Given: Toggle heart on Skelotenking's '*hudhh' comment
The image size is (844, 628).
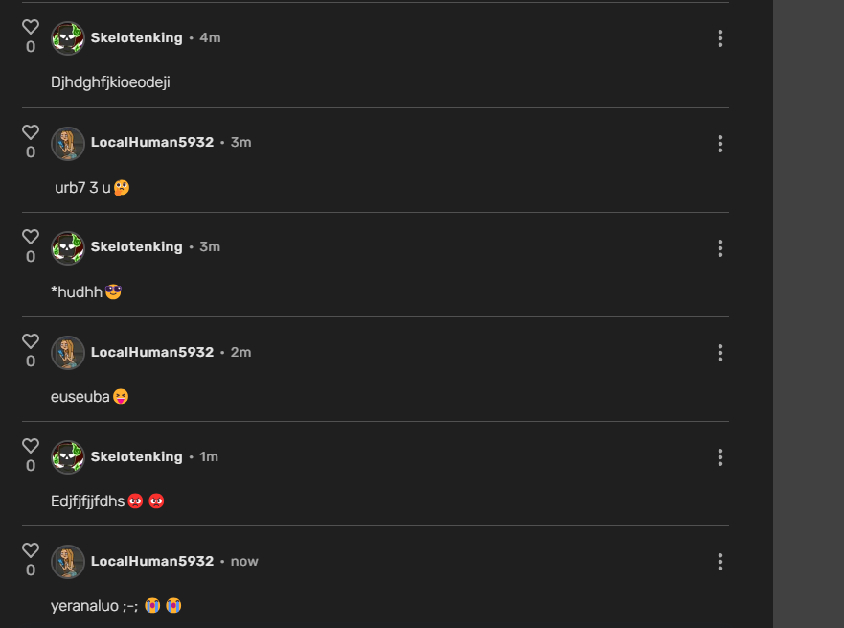Looking at the screenshot, I should click(31, 237).
